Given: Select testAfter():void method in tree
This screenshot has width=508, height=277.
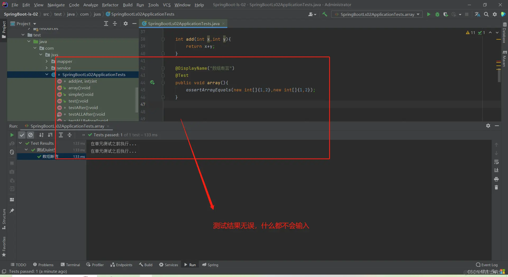Looking at the screenshot, I should (x=83, y=107).
